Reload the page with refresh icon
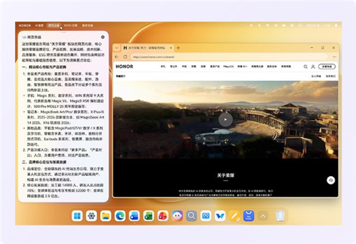The height and width of the screenshot is (244, 356). pyautogui.click(x=125, y=57)
